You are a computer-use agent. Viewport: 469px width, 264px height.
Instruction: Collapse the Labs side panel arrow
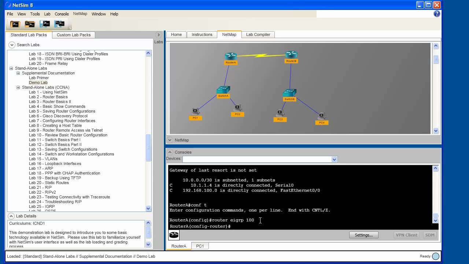pyautogui.click(x=159, y=35)
